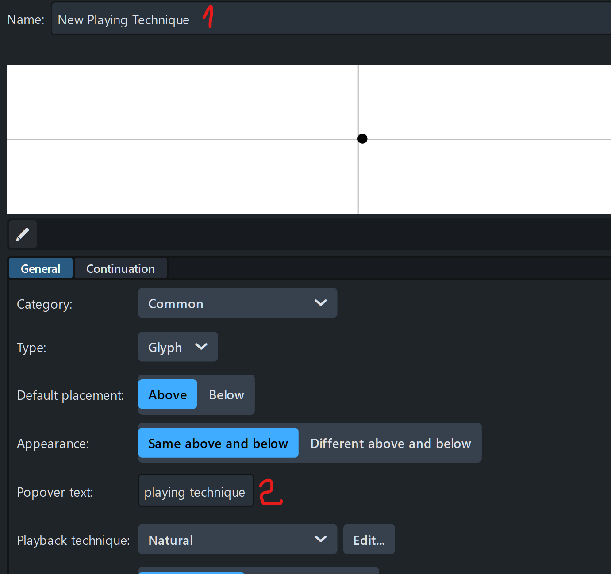Image resolution: width=611 pixels, height=574 pixels.
Task: Click the Popover text input field
Action: tap(196, 491)
